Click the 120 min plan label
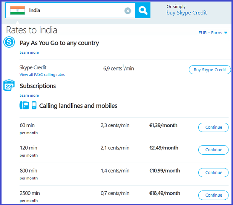Image resolution: width=233 pixels, height=205 pixels. point(28,148)
